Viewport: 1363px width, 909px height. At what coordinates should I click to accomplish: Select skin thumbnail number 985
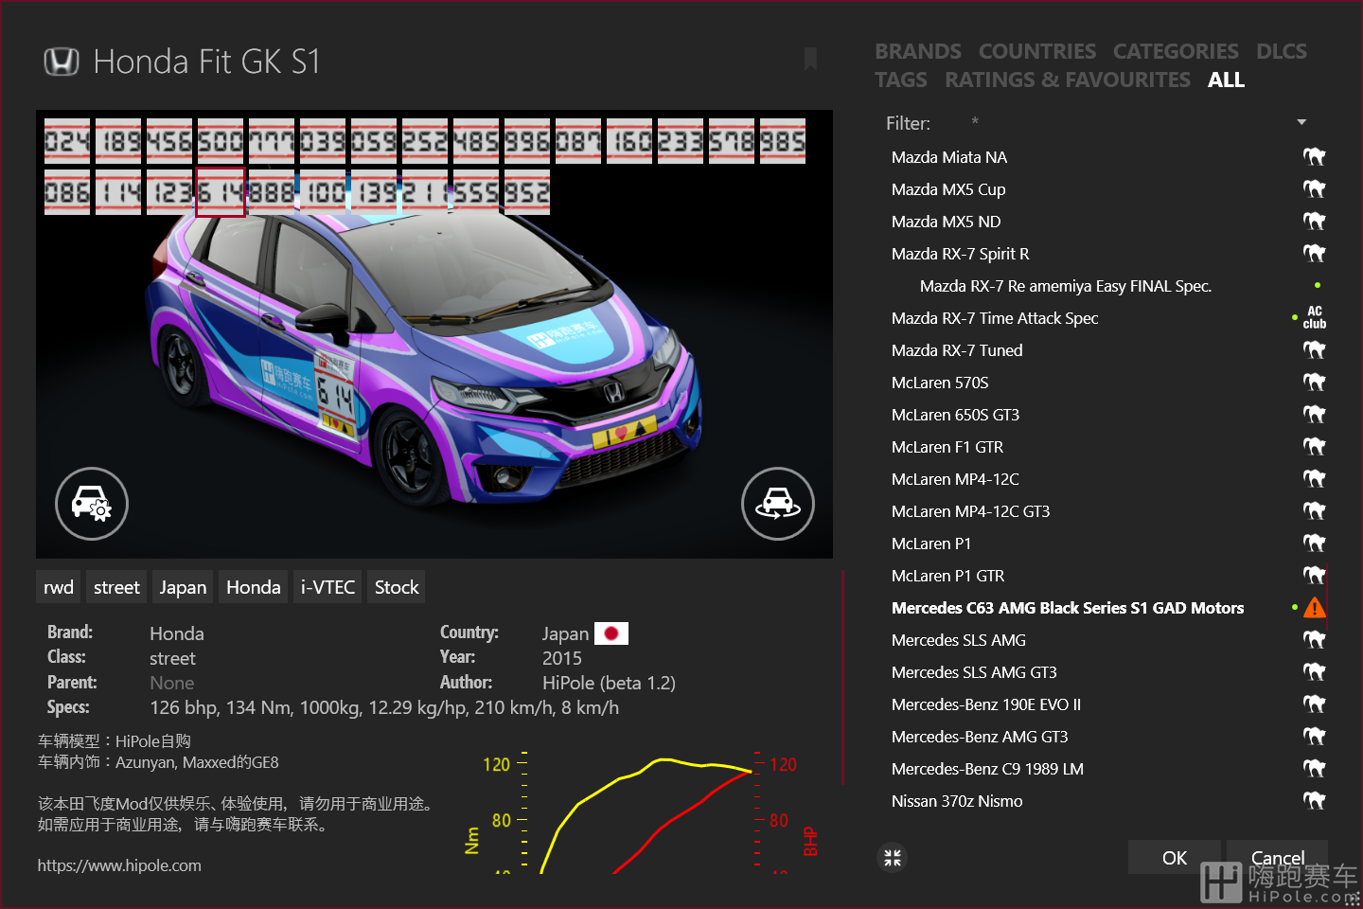click(783, 141)
